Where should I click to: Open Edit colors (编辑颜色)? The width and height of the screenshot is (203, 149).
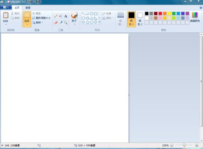point(195,17)
